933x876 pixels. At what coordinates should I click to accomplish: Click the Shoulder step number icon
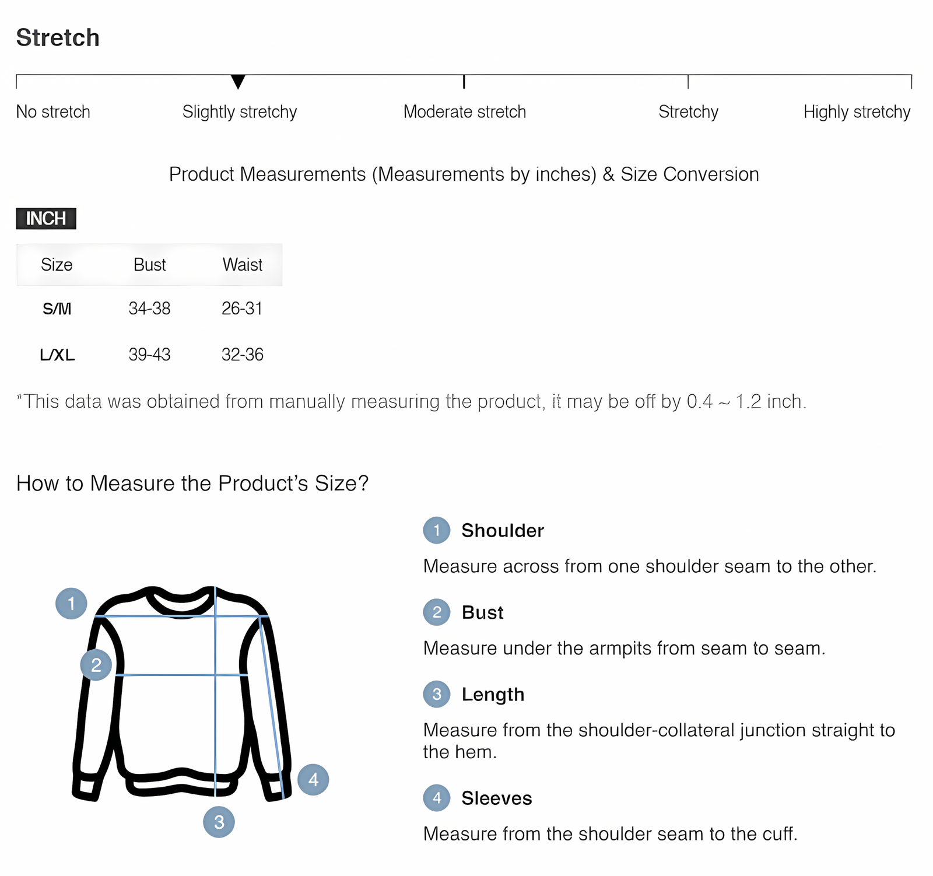coord(436,530)
